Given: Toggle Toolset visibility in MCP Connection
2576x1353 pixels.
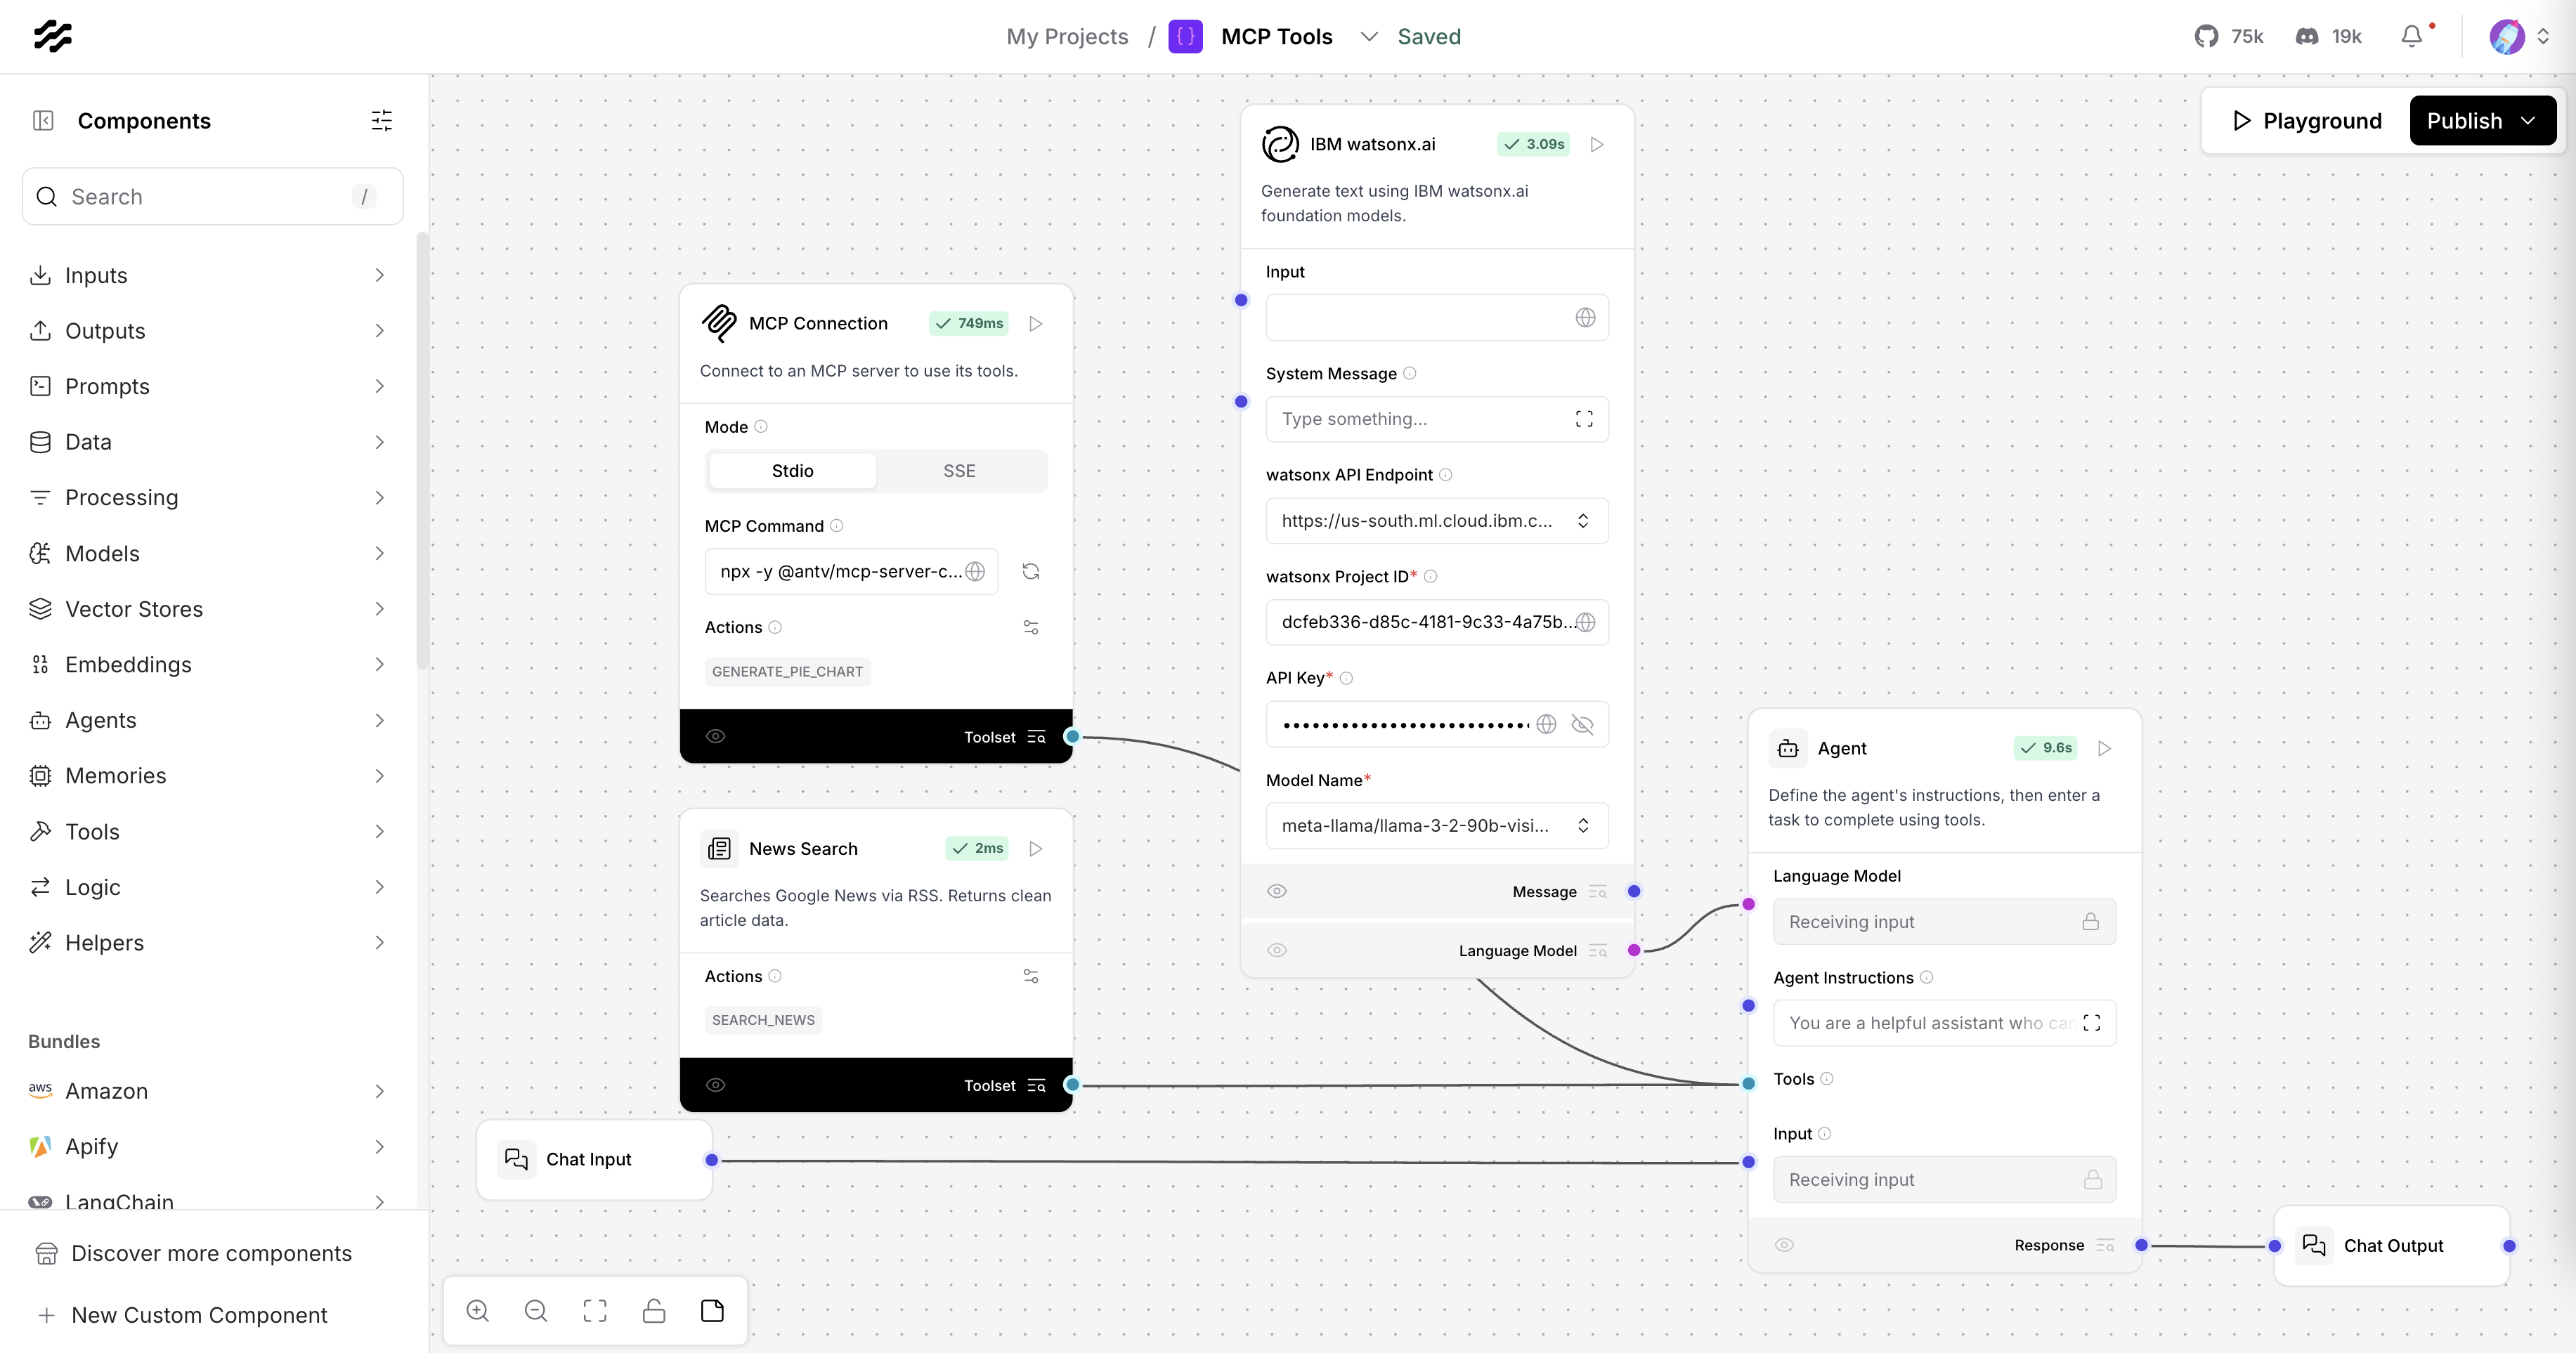Looking at the screenshot, I should click(716, 736).
